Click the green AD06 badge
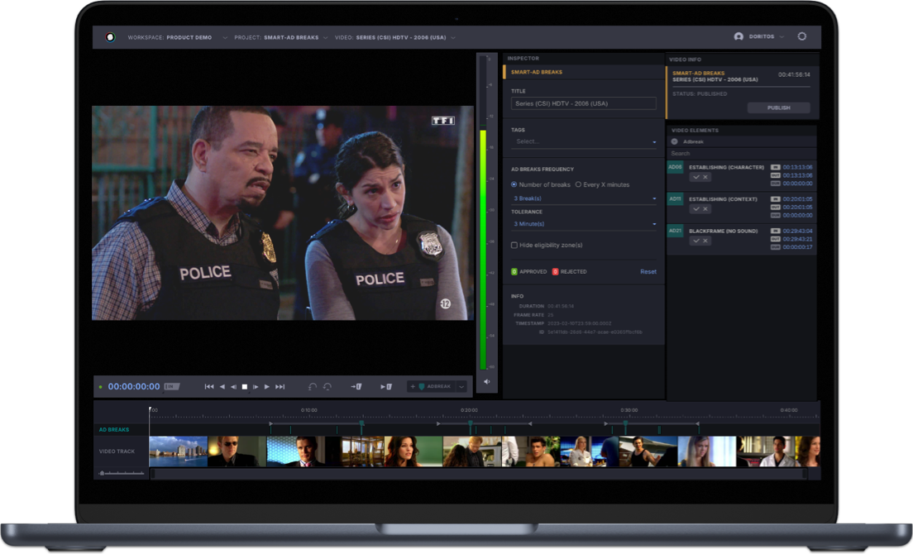Image resolution: width=913 pixels, height=554 pixels. [x=675, y=168]
